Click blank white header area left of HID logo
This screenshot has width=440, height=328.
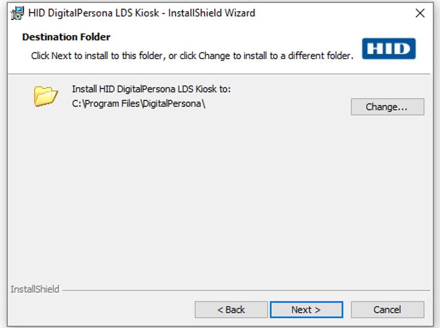coord(263,38)
